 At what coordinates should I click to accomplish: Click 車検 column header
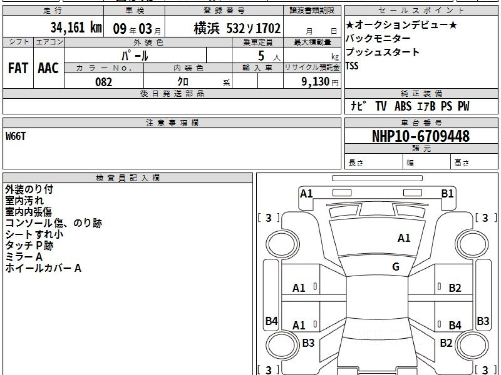click(x=134, y=11)
